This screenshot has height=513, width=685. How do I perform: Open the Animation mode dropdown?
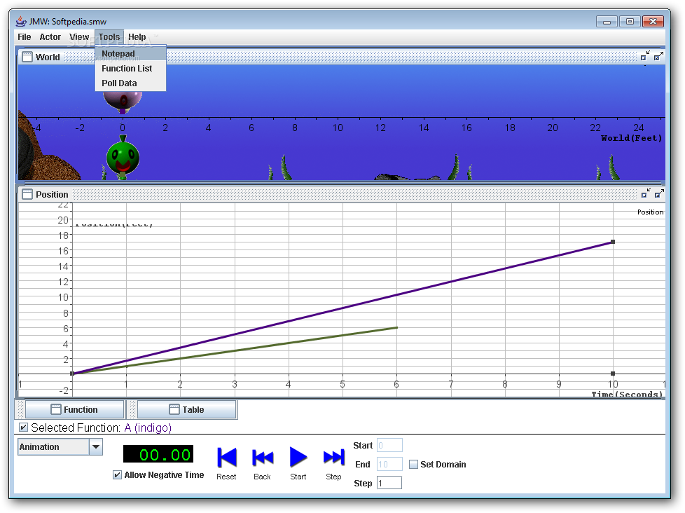tap(96, 447)
